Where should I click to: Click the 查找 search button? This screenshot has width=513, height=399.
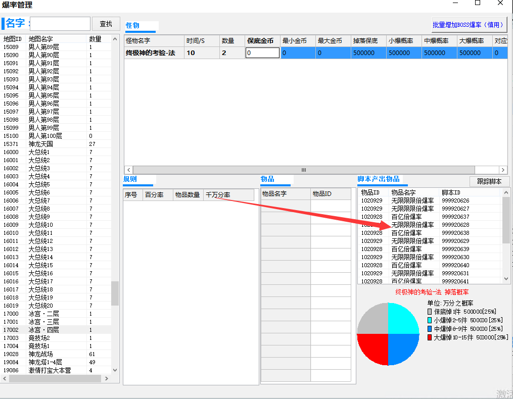tap(106, 24)
